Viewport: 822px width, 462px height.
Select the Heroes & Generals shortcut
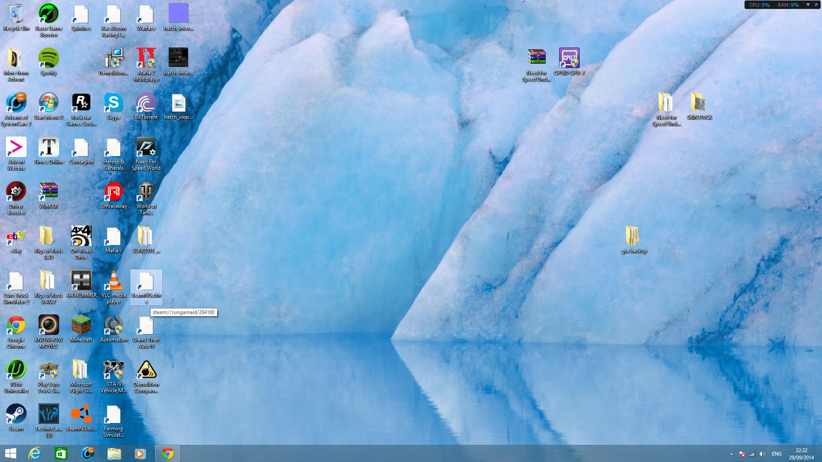(x=114, y=154)
